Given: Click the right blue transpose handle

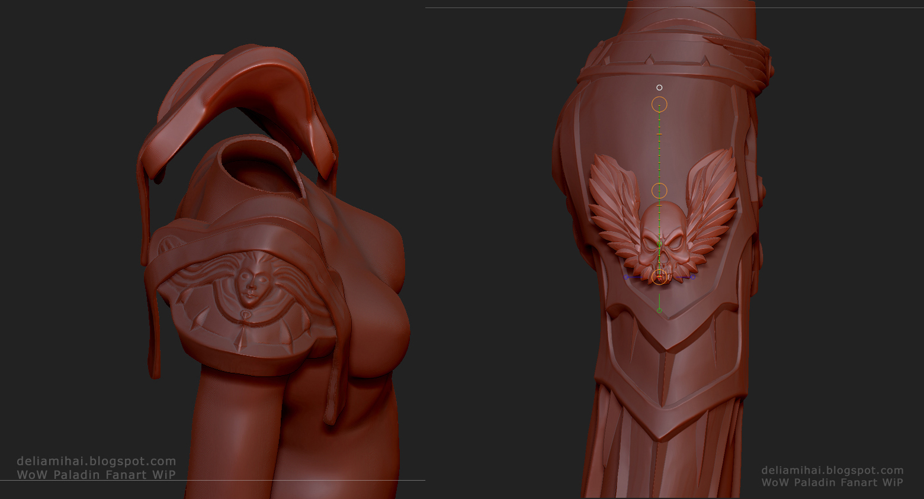Looking at the screenshot, I should 692,276.
